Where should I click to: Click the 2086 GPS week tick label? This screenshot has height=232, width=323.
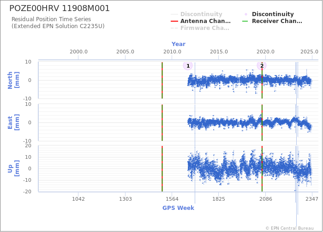(x=265, y=199)
